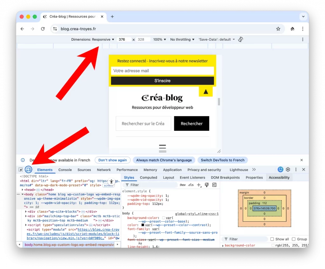Image resolution: width=325 pixels, height=269 pixels.
Task: Click the .cls element classes icon
Action: point(190,185)
